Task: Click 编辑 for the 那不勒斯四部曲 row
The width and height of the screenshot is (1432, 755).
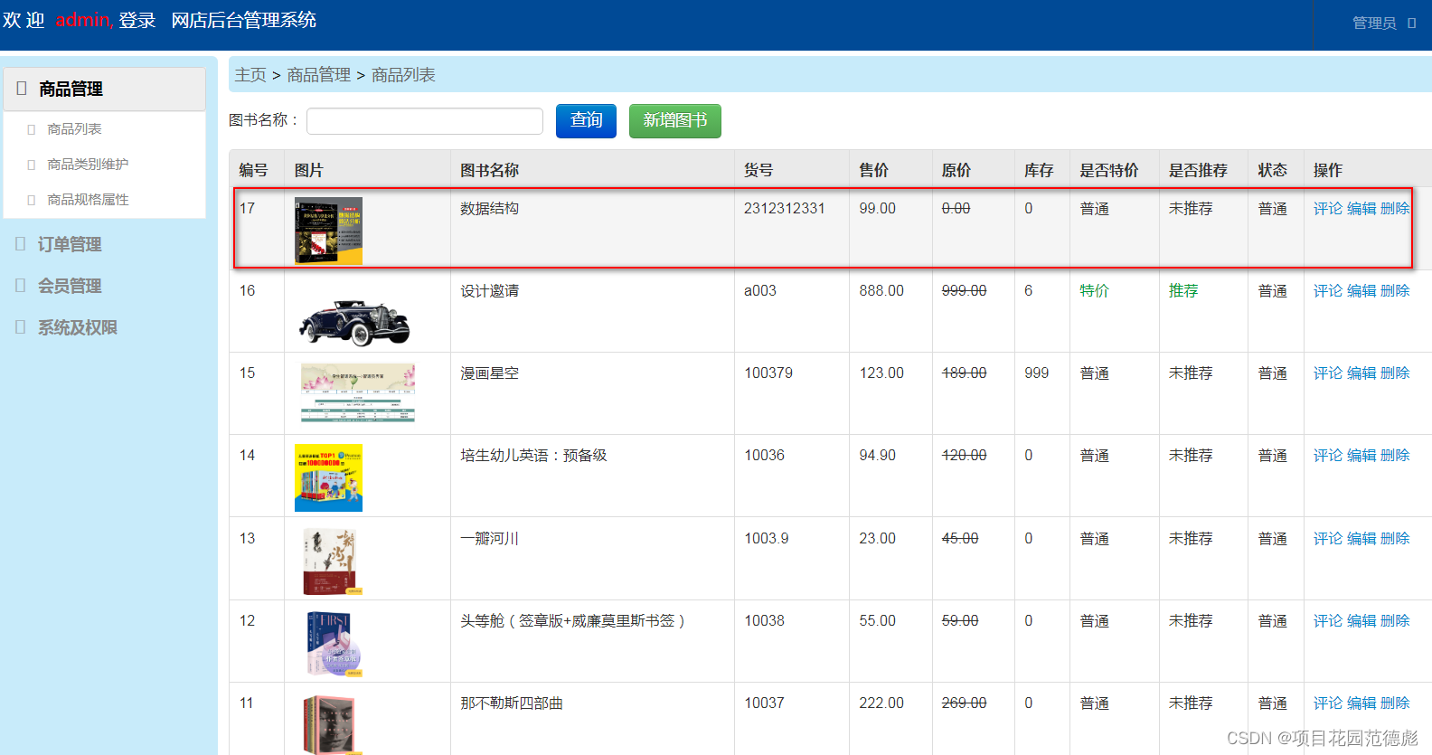Action: (x=1361, y=703)
